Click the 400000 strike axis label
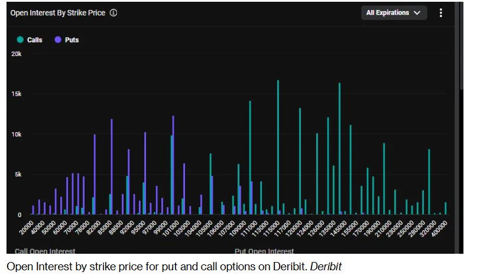 coord(439,228)
